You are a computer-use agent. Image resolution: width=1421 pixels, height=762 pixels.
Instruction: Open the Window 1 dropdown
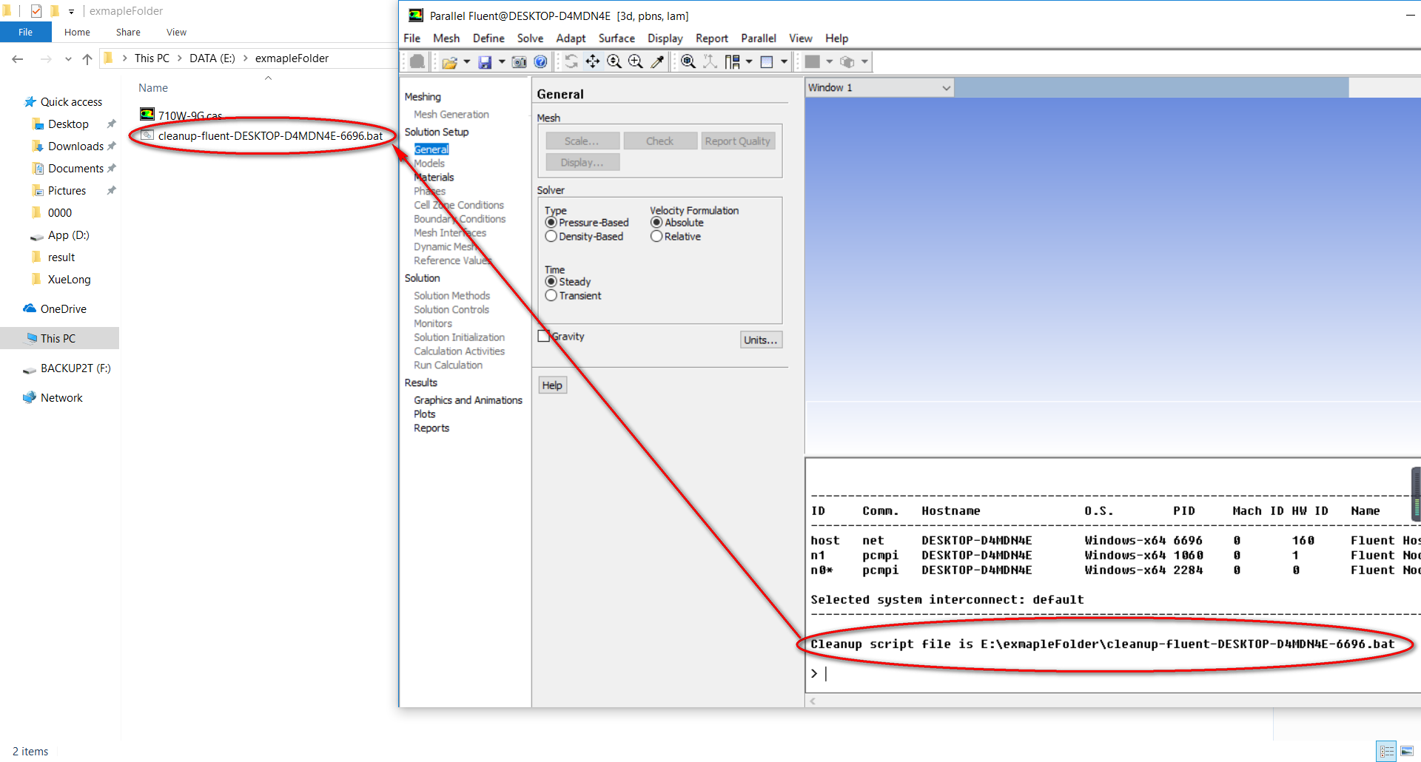tap(945, 87)
